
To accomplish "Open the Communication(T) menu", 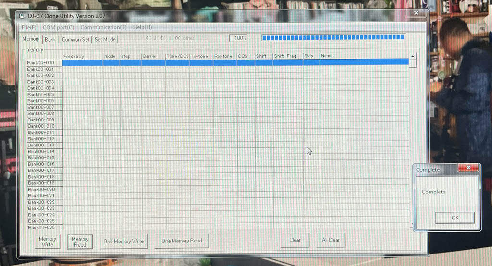I will pyautogui.click(x=103, y=27).
